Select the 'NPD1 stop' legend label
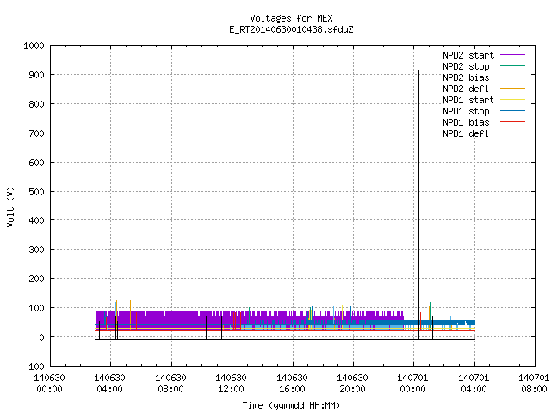This screenshot has width=551, height=413. coord(466,111)
